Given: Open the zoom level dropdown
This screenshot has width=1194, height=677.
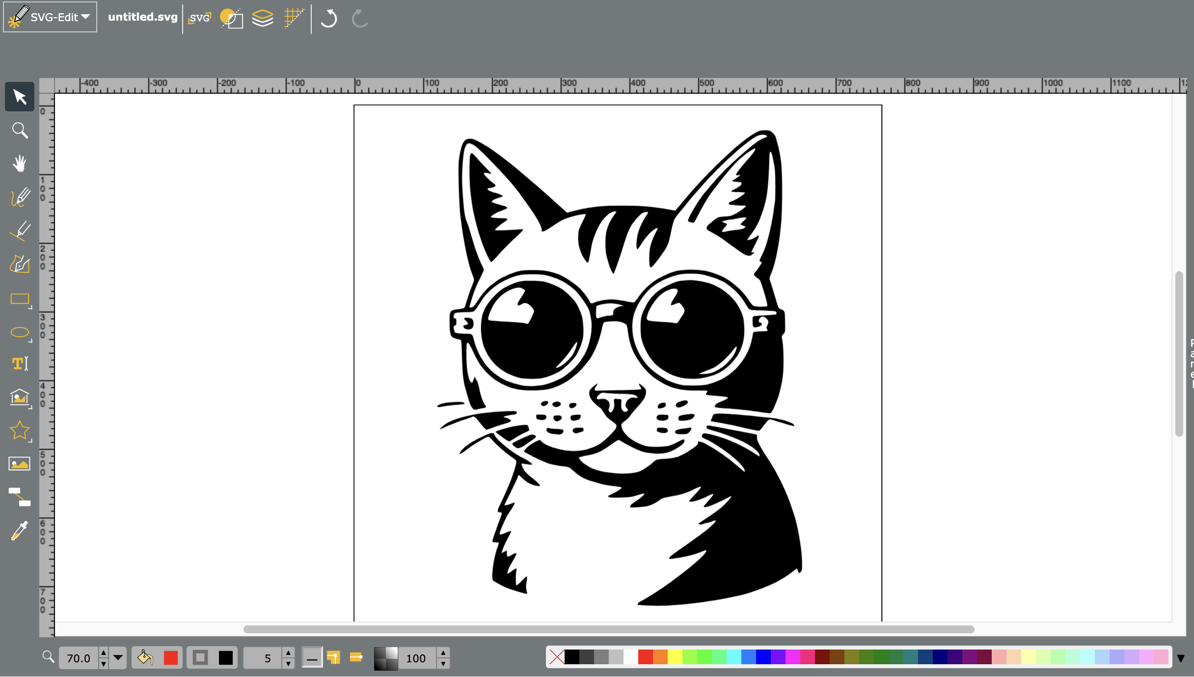Looking at the screenshot, I should click(117, 658).
